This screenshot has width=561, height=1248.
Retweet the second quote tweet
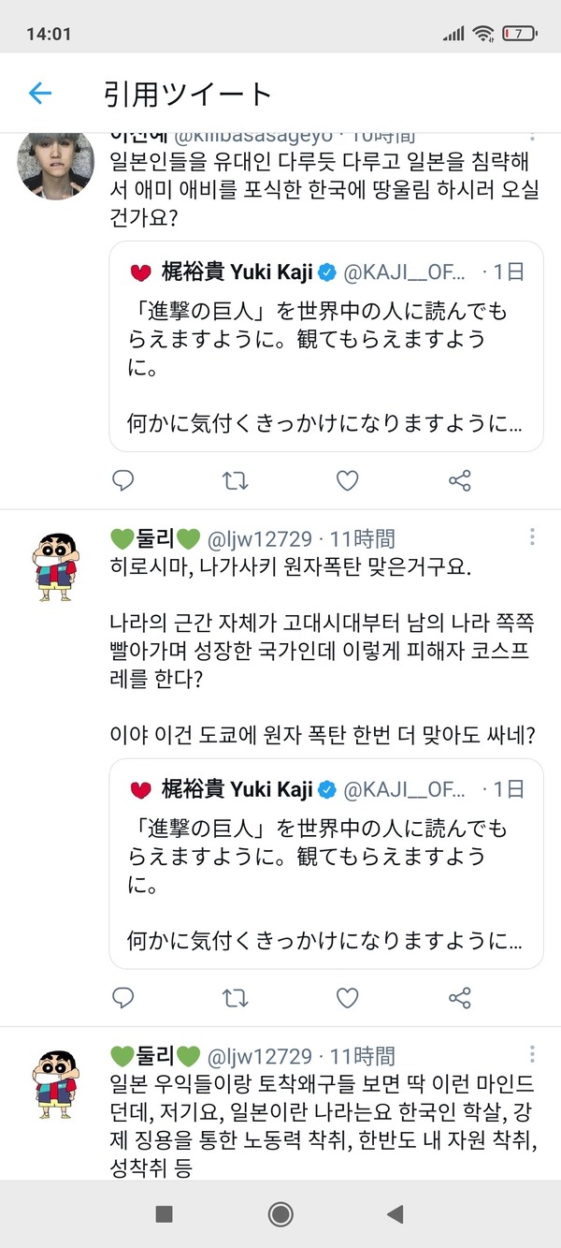coord(236,998)
